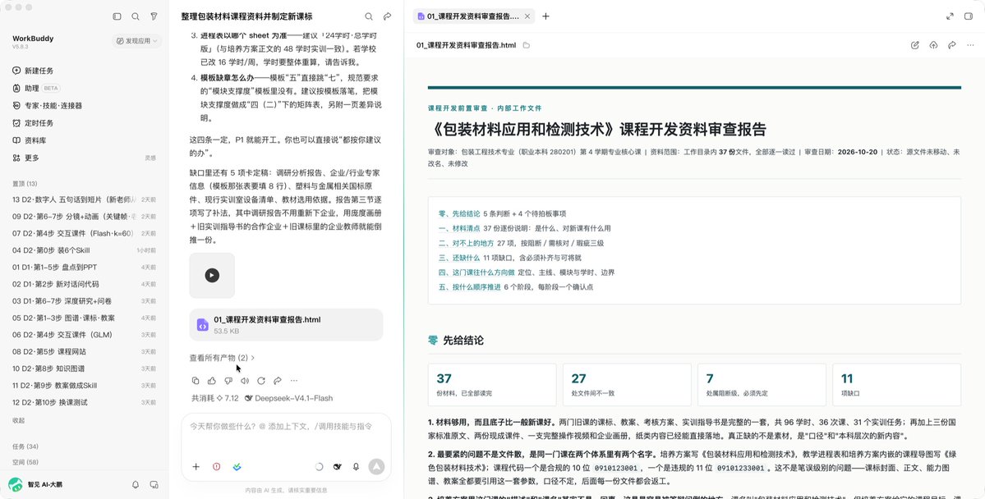Open task 13 D2·数字人 五句话到短片
The height and width of the screenshot is (499, 985).
pyautogui.click(x=84, y=199)
